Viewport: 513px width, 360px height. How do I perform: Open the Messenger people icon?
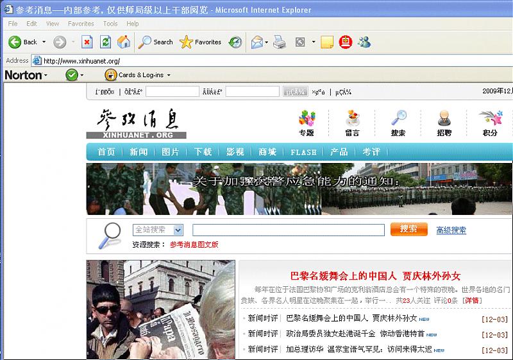click(x=364, y=42)
